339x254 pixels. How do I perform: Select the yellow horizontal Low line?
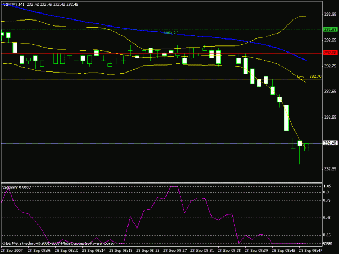162,79
